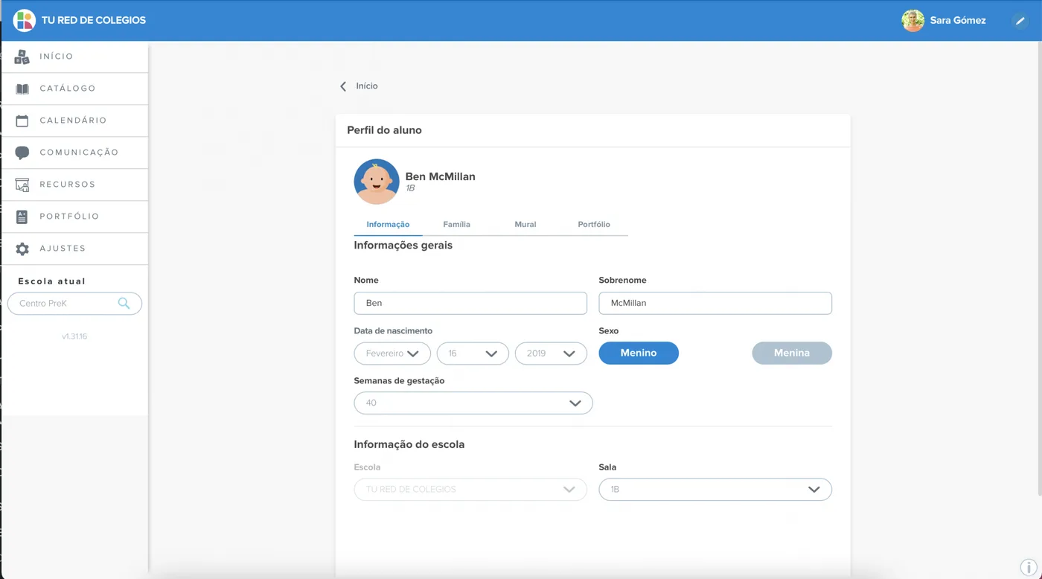
Task: Click the colorful app logo in header
Action: click(25, 20)
